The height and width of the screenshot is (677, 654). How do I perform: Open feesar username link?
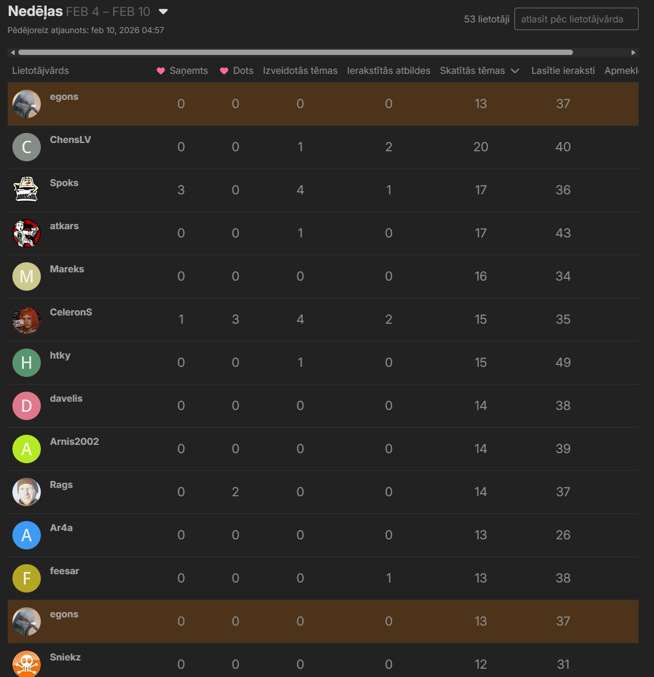click(64, 571)
